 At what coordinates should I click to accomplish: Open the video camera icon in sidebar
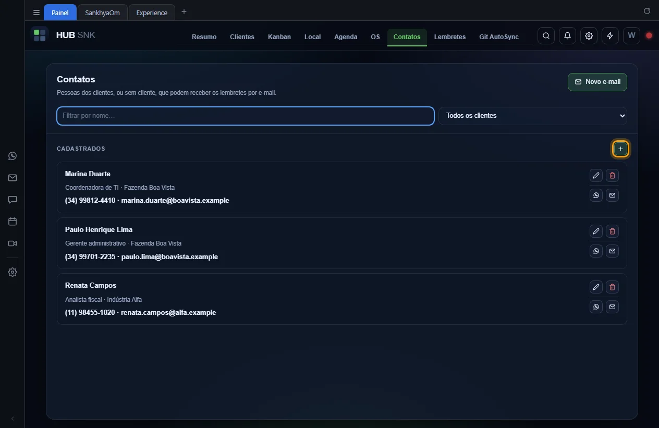coord(13,243)
